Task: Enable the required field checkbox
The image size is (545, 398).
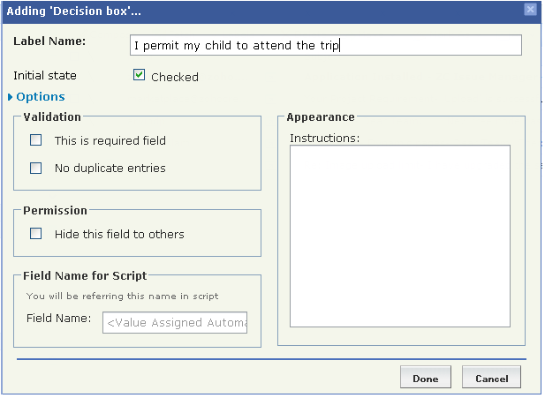Action: (x=36, y=139)
